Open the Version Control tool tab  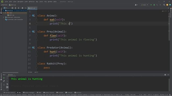point(9,93)
